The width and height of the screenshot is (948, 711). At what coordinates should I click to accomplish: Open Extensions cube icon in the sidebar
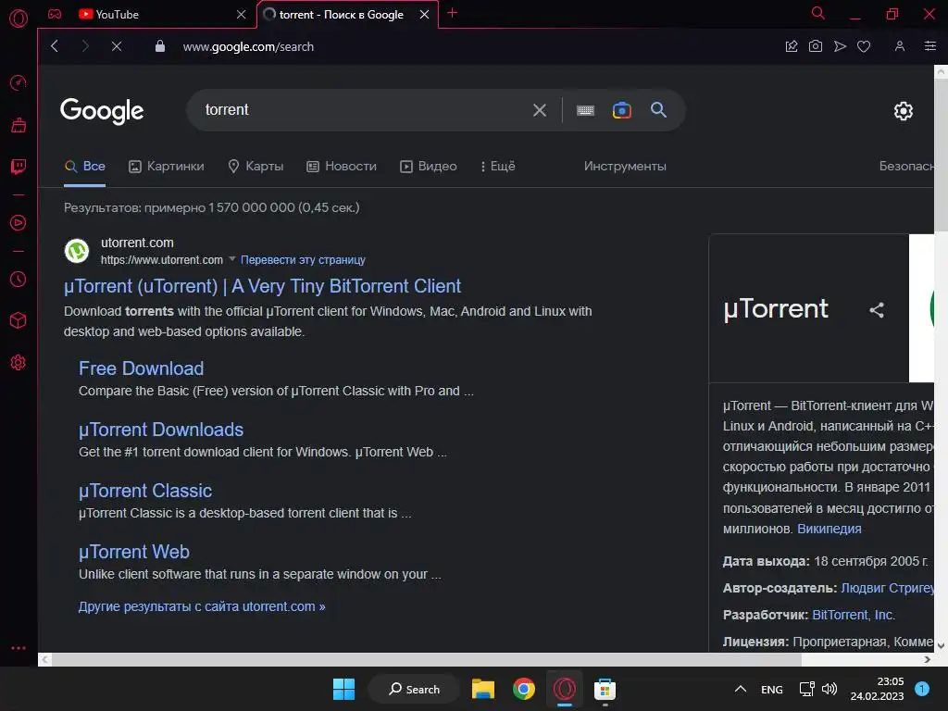tap(19, 320)
